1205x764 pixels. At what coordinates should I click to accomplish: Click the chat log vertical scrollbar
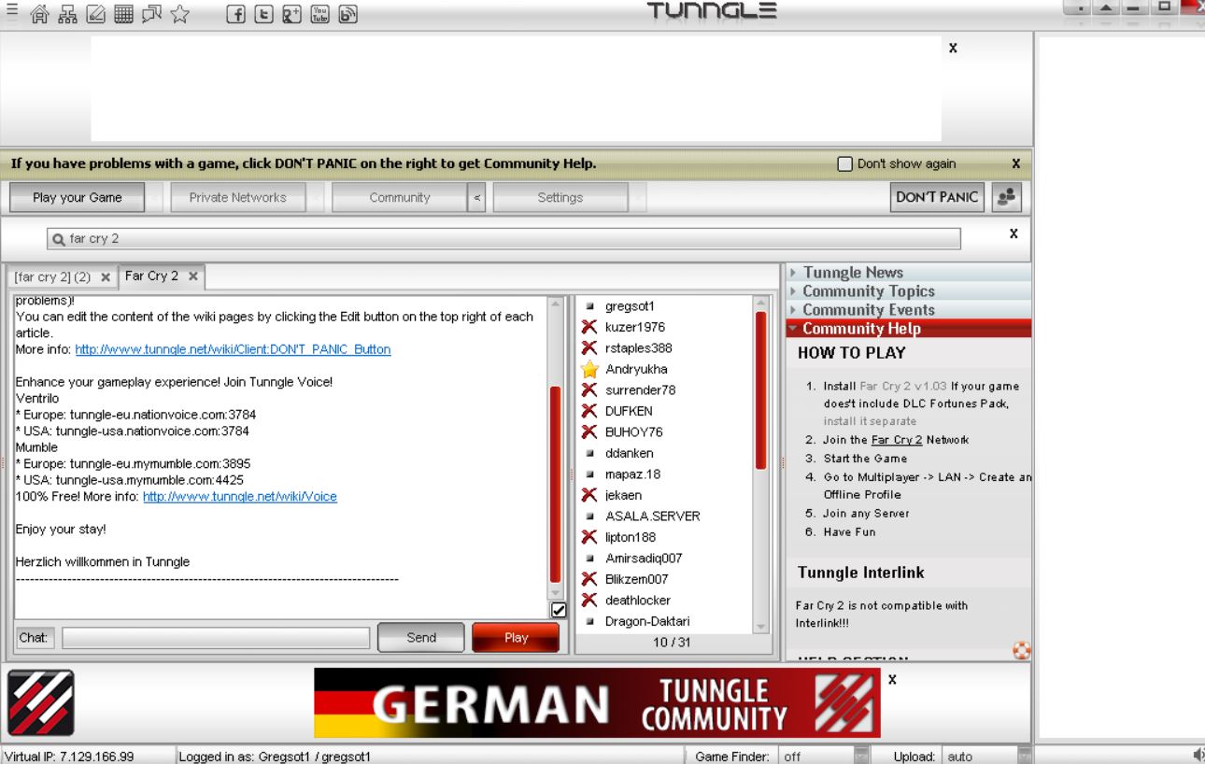tap(556, 484)
